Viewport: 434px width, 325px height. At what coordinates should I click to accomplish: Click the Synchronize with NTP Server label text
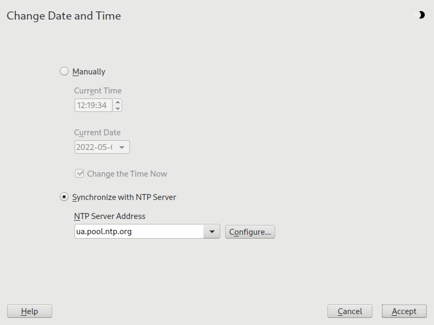coord(124,197)
